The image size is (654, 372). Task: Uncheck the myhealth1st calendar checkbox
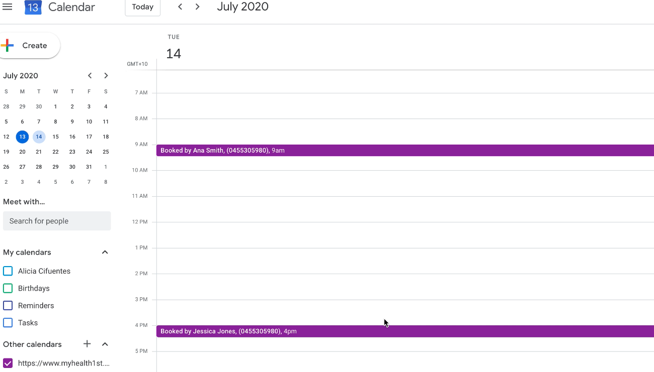point(8,363)
